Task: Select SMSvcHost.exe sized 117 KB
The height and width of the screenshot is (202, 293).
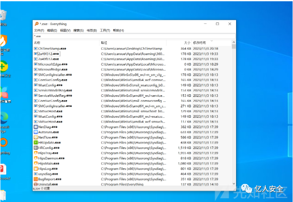Action: [x=50, y=122]
